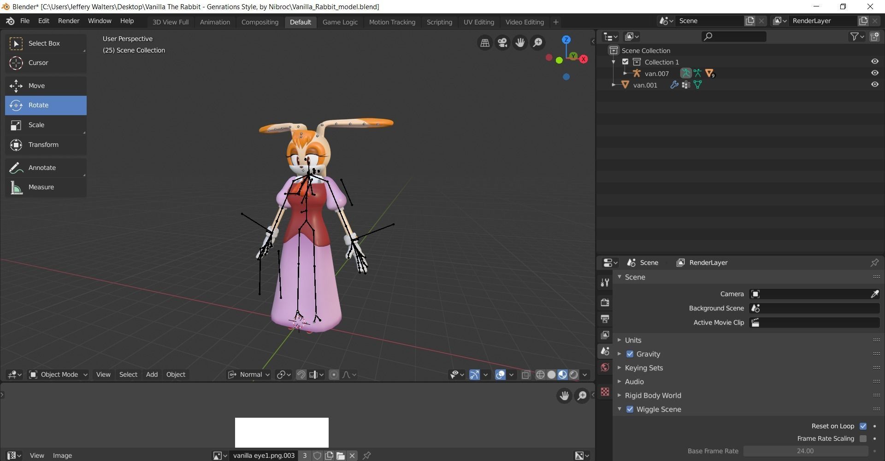Switch to Animation workspace tab

click(215, 22)
